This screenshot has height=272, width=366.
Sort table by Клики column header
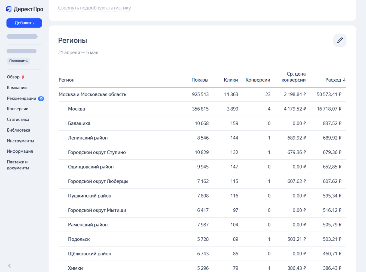click(231, 80)
